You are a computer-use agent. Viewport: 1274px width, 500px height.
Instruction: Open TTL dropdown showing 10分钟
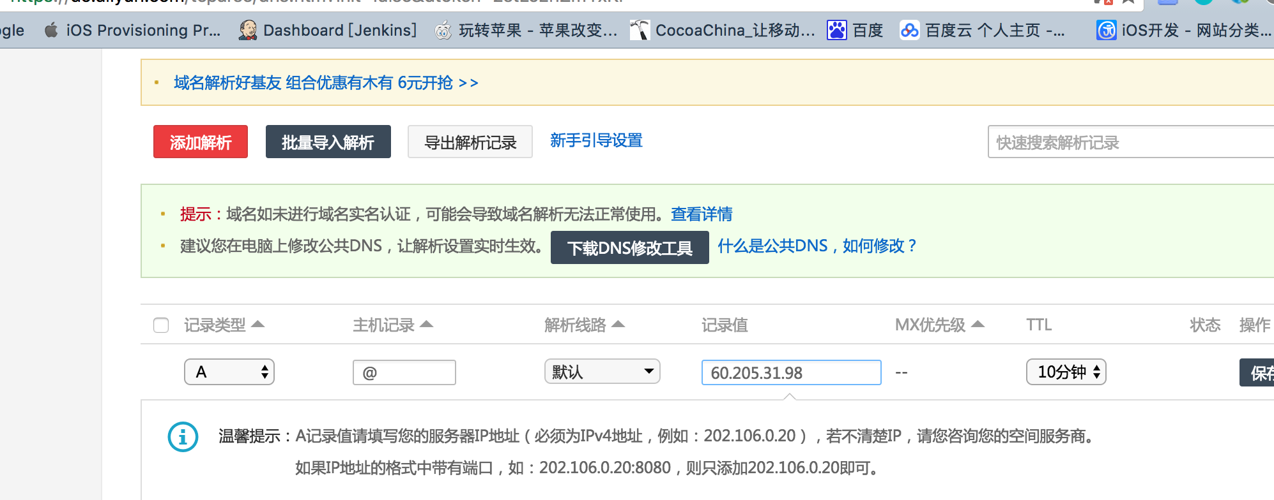coord(1066,372)
